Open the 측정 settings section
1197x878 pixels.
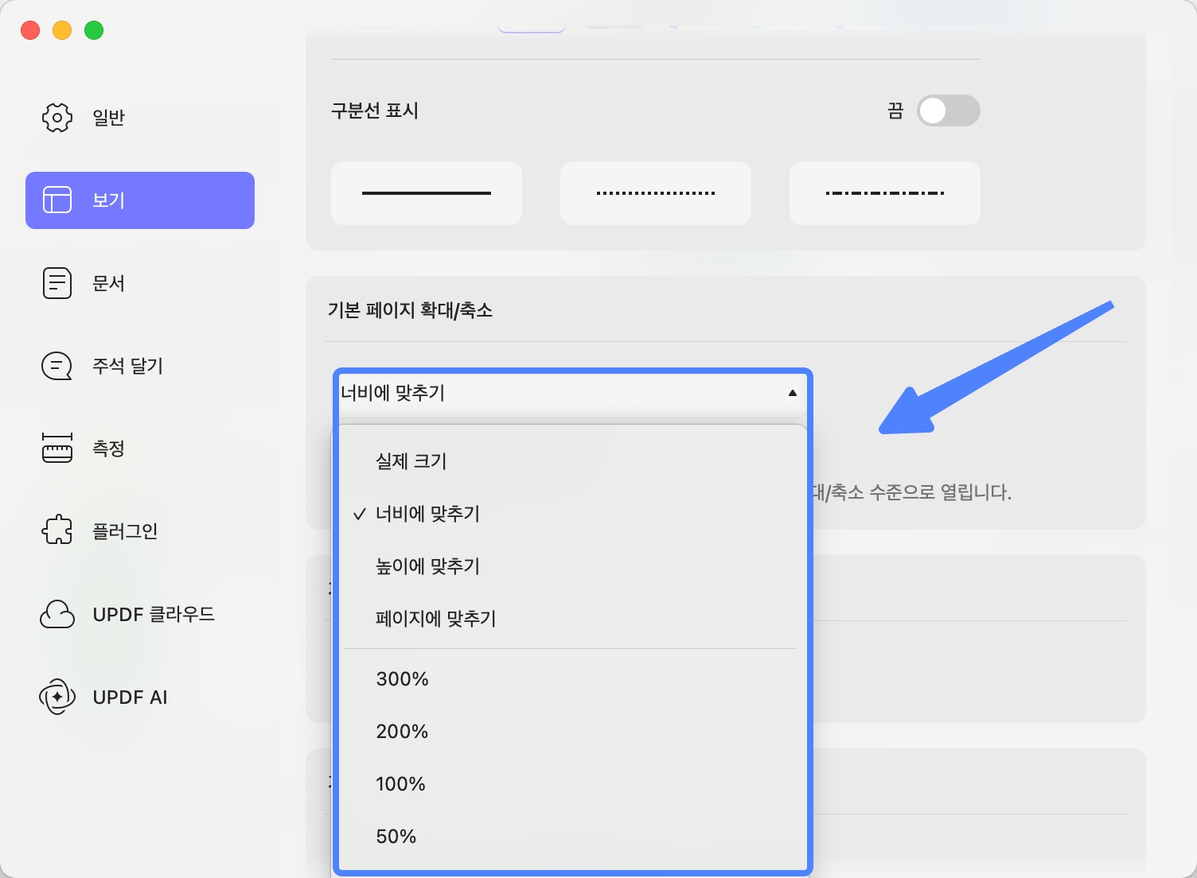click(x=140, y=449)
